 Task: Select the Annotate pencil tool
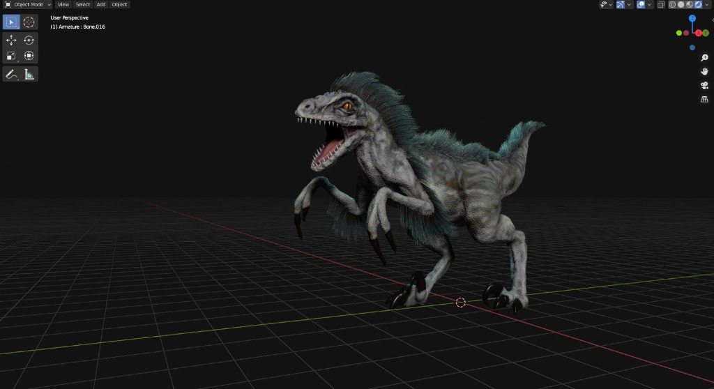(x=11, y=74)
